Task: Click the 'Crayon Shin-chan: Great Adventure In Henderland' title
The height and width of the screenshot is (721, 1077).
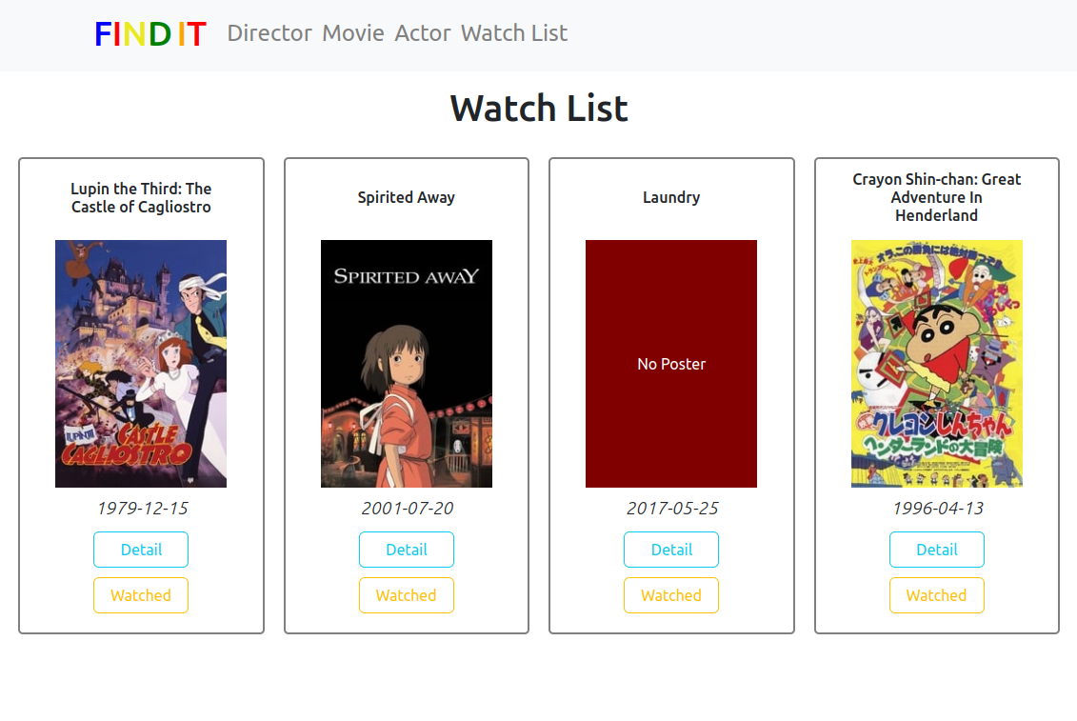Action: 937,197
